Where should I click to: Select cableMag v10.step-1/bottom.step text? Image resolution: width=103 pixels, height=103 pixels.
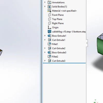[69, 32]
